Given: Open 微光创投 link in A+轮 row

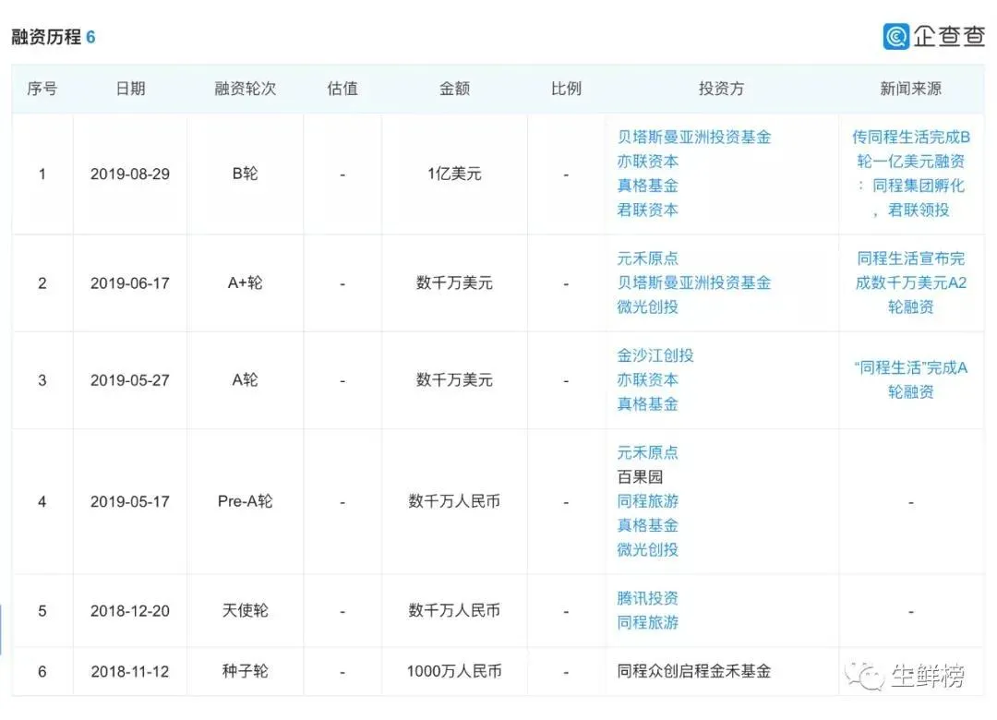Looking at the screenshot, I should click(x=647, y=306).
